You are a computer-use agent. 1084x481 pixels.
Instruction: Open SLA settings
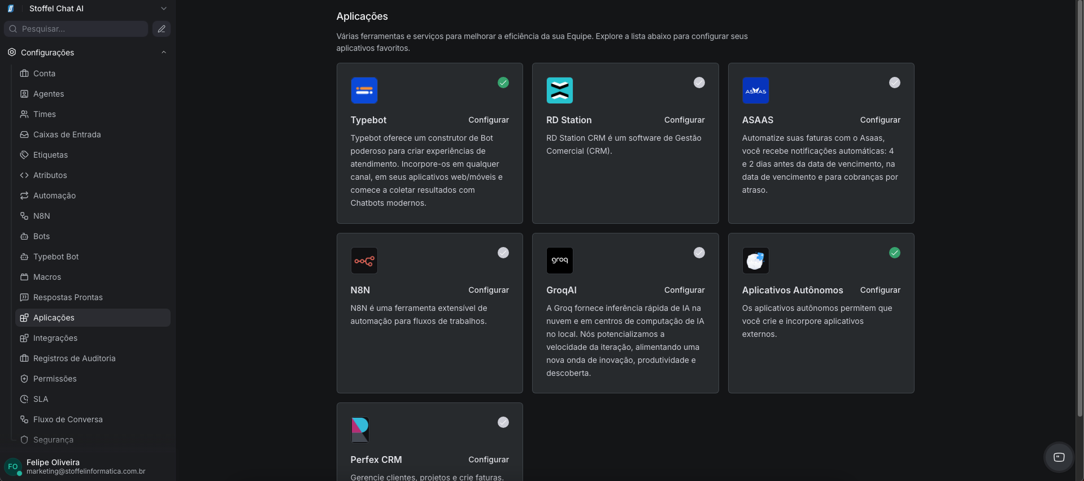pos(93,399)
